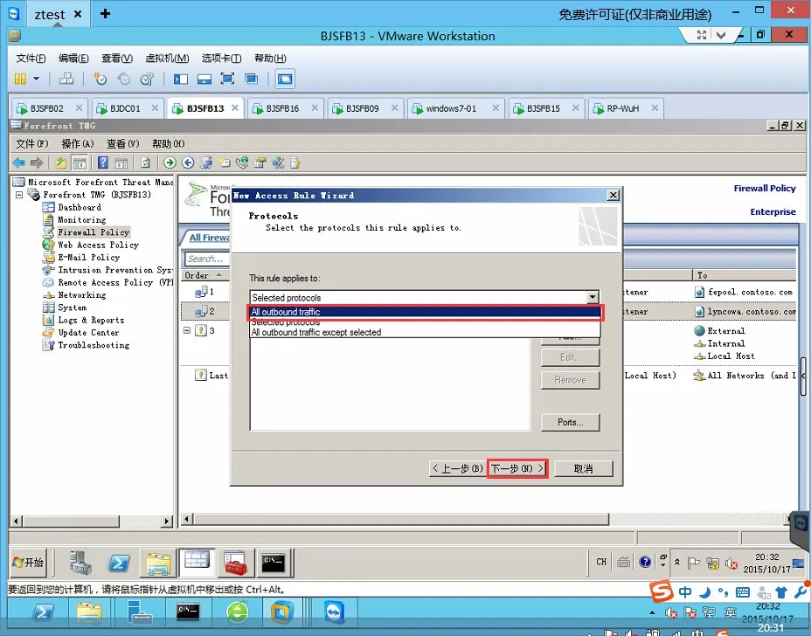Click the Ports... button

pyautogui.click(x=571, y=422)
